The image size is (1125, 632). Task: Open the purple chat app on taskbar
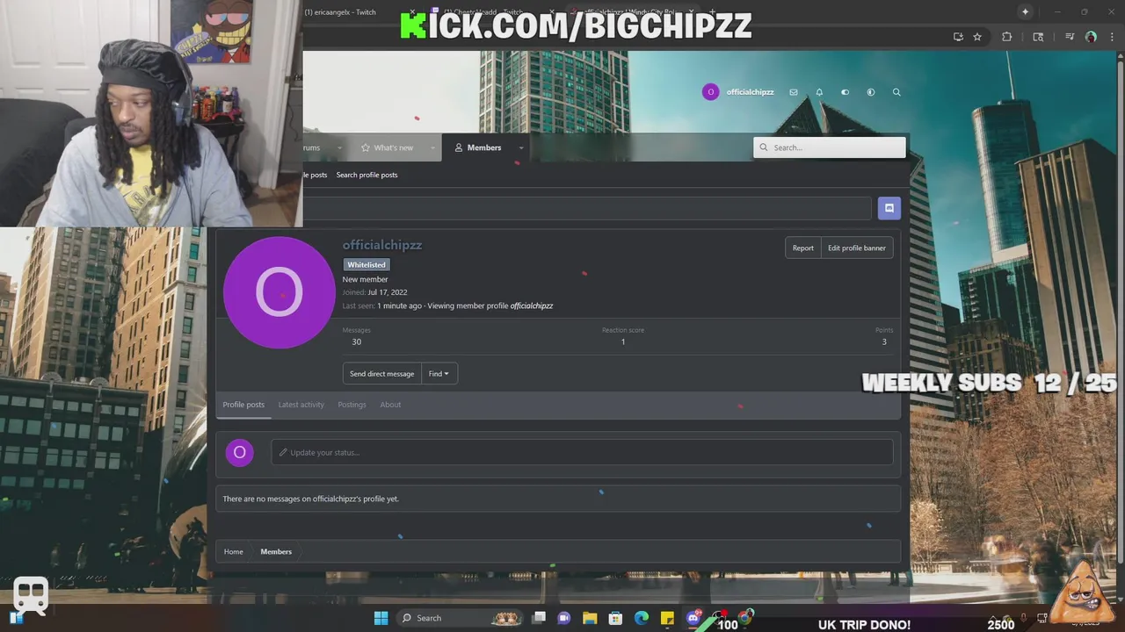click(564, 618)
